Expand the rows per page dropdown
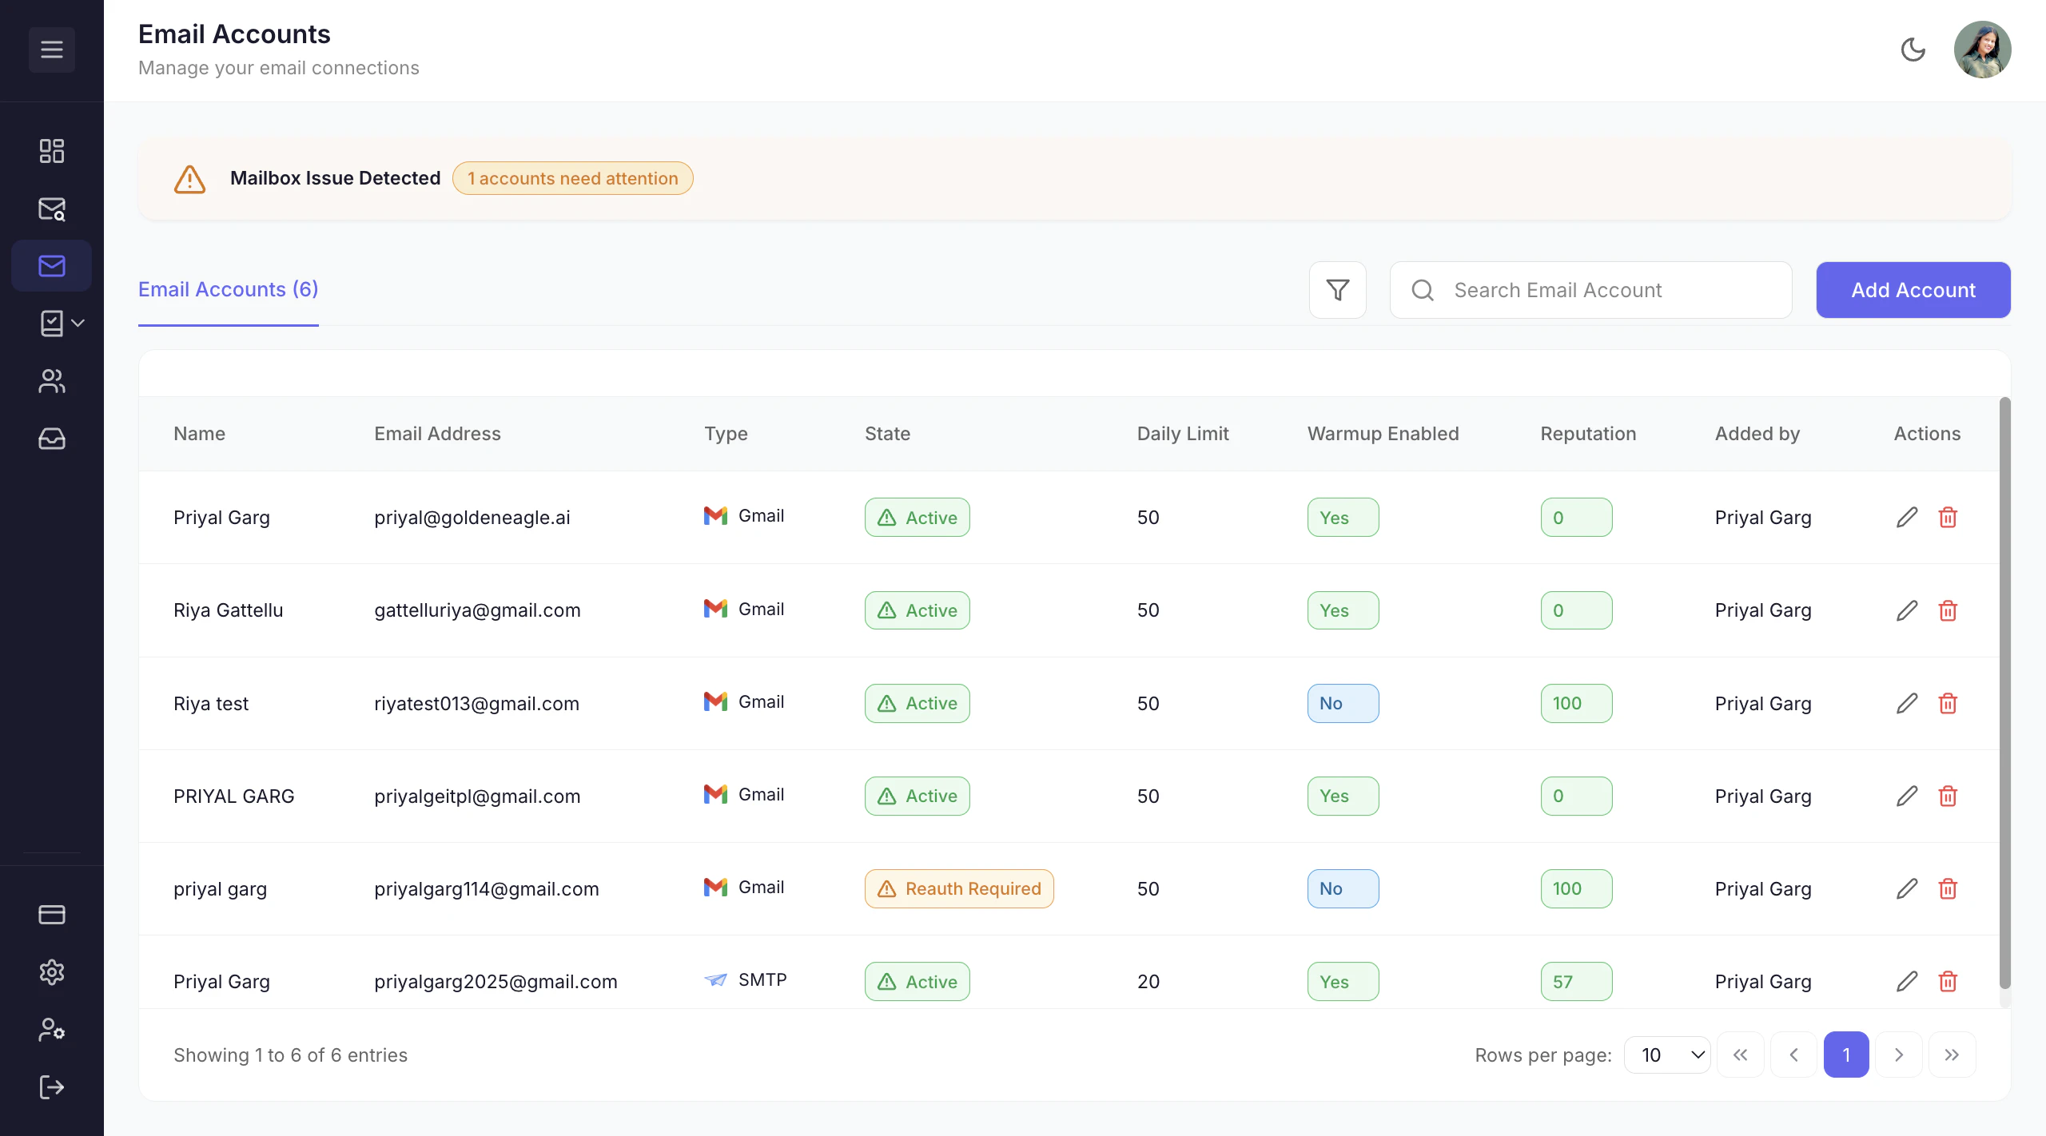This screenshot has width=2046, height=1136. [x=1666, y=1055]
